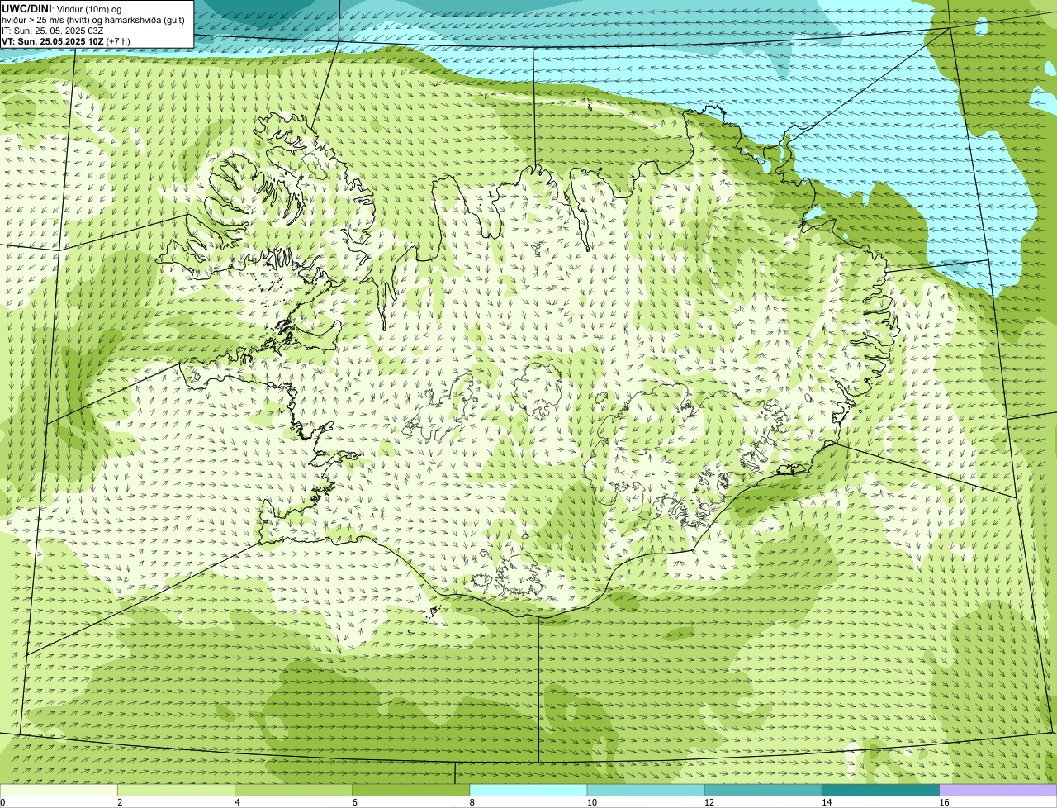Click the scale label '2'

tap(120, 802)
